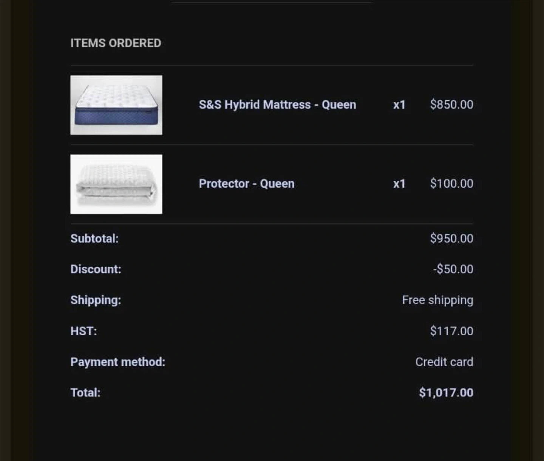This screenshot has height=461, width=544.
Task: Click the Credit card payment value
Action: pos(444,362)
